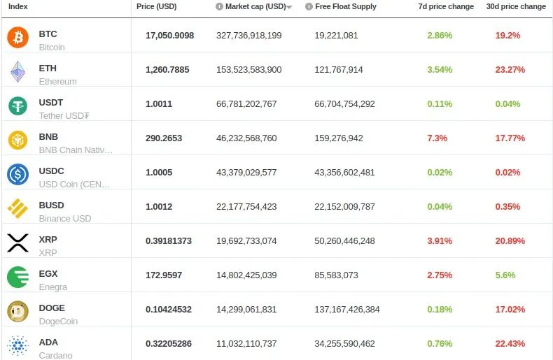Click the USDC coin logo icon
Viewport: 553px width, 360px height.
tap(17, 174)
